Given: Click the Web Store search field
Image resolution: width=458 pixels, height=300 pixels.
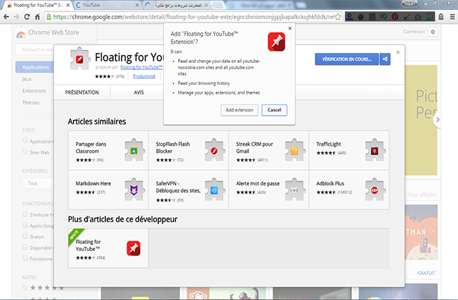Looking at the screenshot, I should click(x=34, y=49).
